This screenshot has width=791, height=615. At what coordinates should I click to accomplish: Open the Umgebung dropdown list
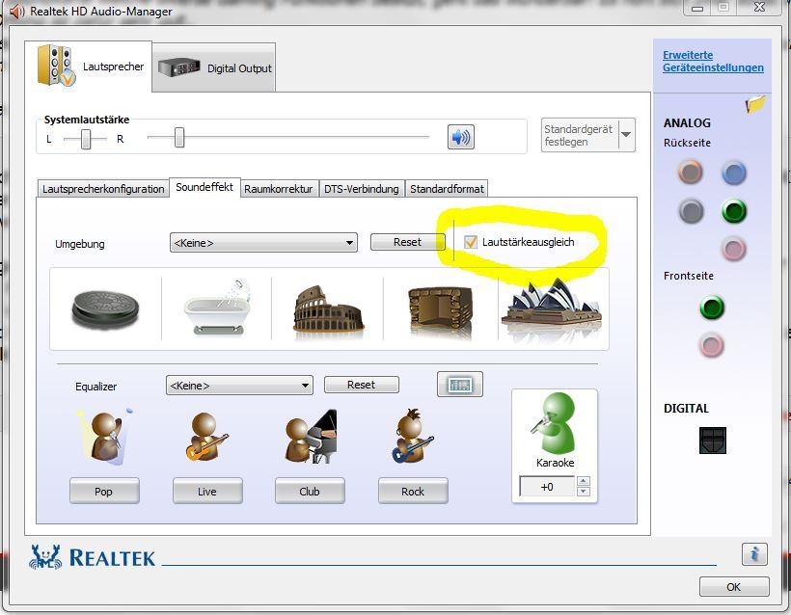[263, 243]
